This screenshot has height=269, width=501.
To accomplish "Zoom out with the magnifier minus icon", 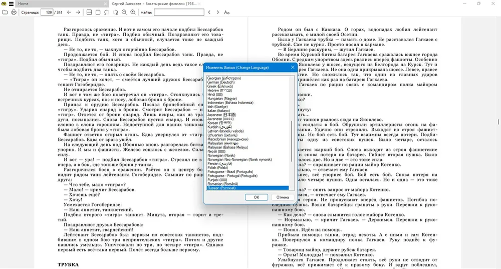I will pyautogui.click(x=124, y=12).
